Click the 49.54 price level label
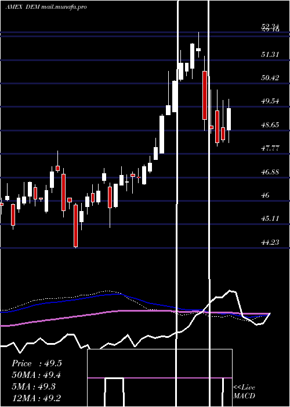The width and height of the screenshot is (290, 407). [x=270, y=101]
